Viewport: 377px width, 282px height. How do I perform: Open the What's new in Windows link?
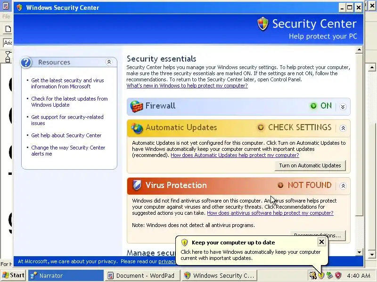(x=187, y=86)
